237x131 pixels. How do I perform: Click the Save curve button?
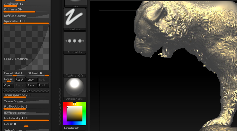tap(32, 85)
